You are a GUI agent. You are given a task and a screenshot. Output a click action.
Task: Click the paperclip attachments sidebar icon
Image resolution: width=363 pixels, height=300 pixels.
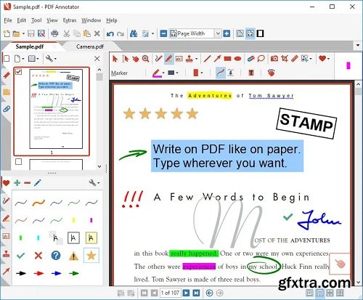coord(7,109)
